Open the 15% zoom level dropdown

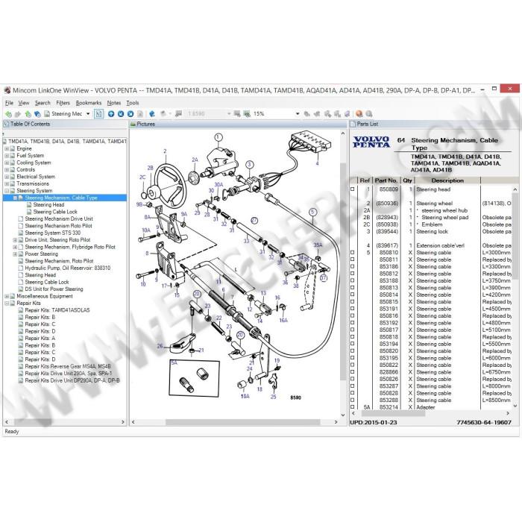pos(298,114)
